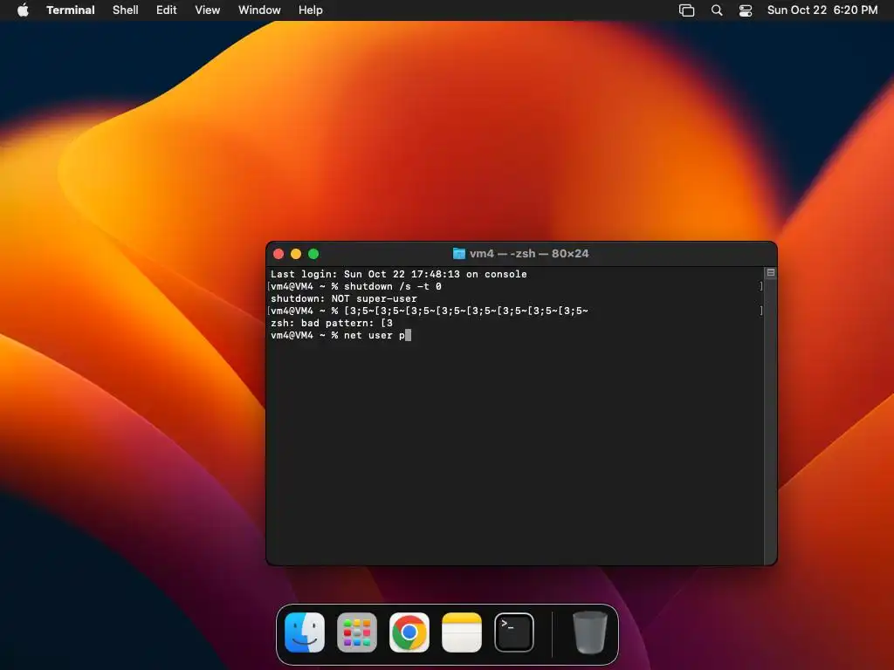Open the Apple menu
894x670 pixels.
click(x=23, y=10)
